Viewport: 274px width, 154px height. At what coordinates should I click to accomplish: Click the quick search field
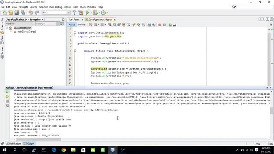pos(252,7)
